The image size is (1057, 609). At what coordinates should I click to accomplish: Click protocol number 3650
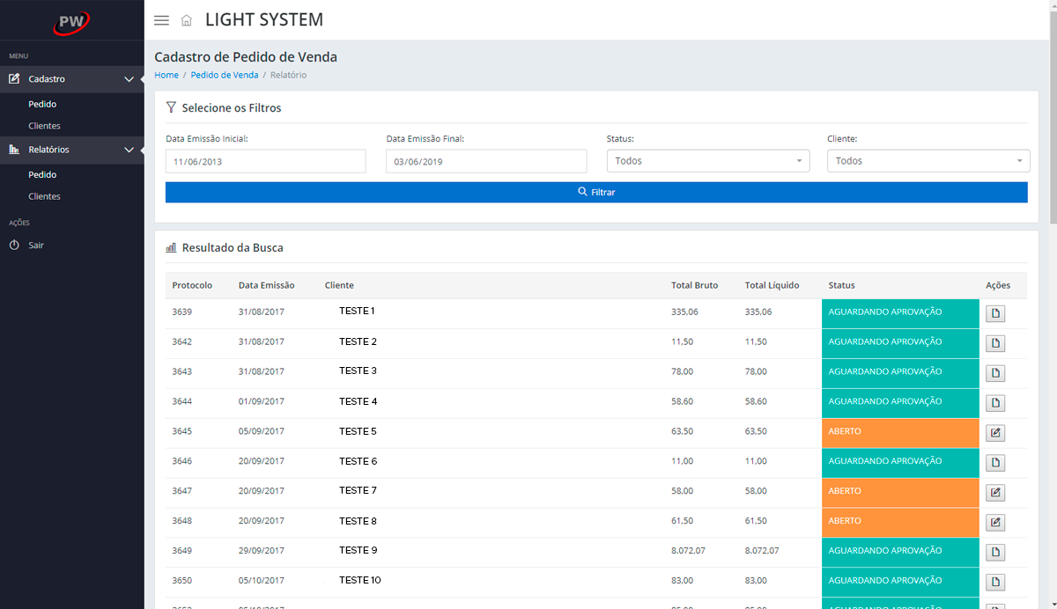[x=182, y=581]
